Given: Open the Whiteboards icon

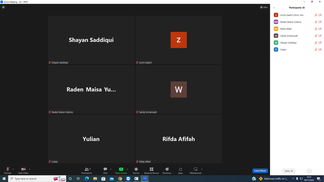Looking at the screenshot, I should (x=195, y=169).
